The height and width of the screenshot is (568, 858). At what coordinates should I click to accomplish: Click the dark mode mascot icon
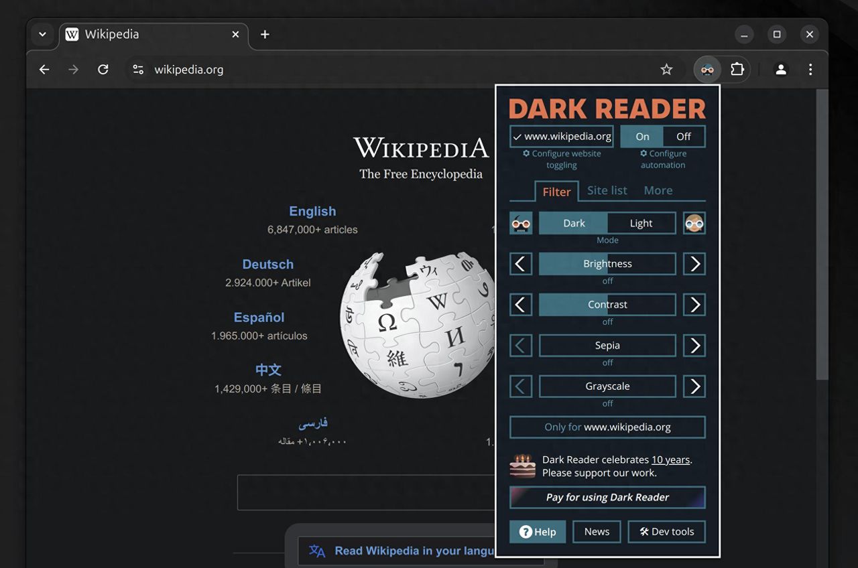(521, 223)
